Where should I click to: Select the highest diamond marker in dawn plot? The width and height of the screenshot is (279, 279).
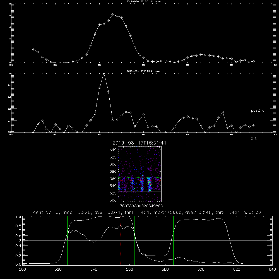point(113,15)
